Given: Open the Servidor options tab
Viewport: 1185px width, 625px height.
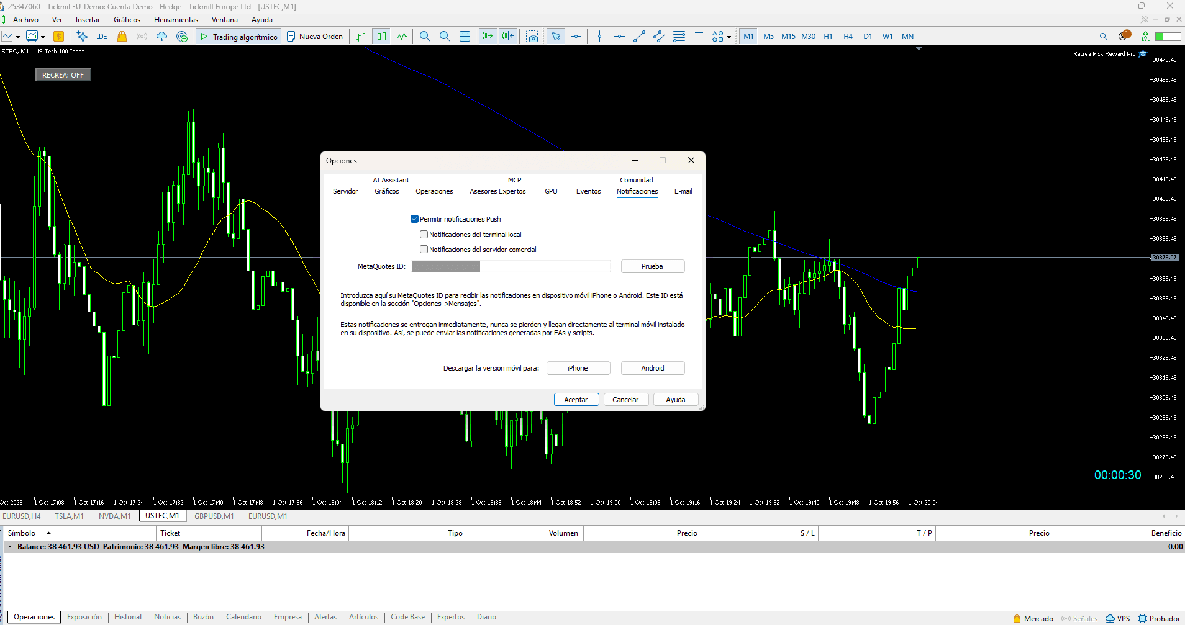Looking at the screenshot, I should tap(345, 191).
